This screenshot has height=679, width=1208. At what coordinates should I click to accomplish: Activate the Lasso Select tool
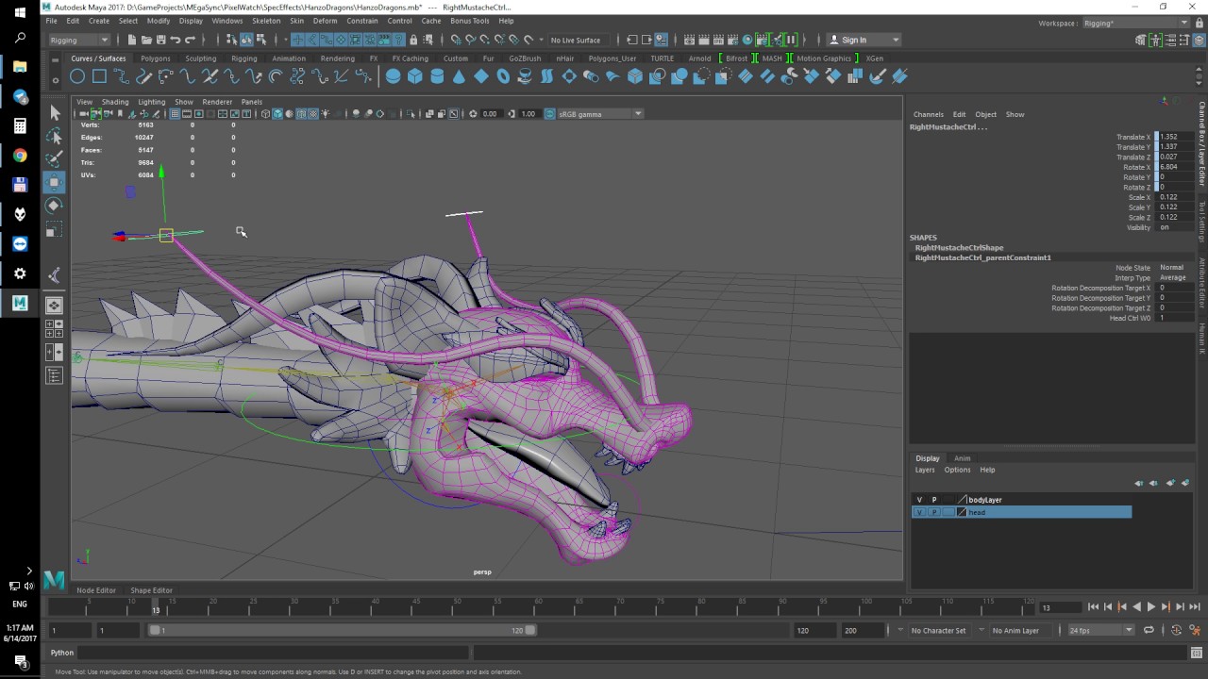[x=54, y=137]
